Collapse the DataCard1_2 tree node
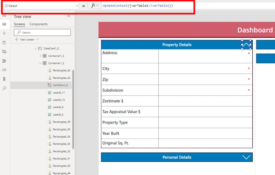 [x=36, y=48]
